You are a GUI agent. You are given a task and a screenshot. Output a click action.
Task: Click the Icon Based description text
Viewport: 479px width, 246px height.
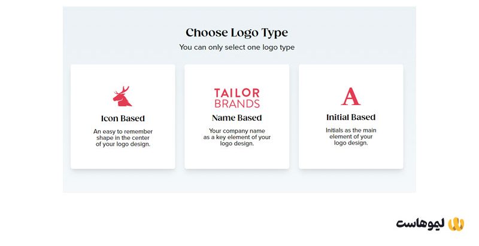tap(123, 137)
